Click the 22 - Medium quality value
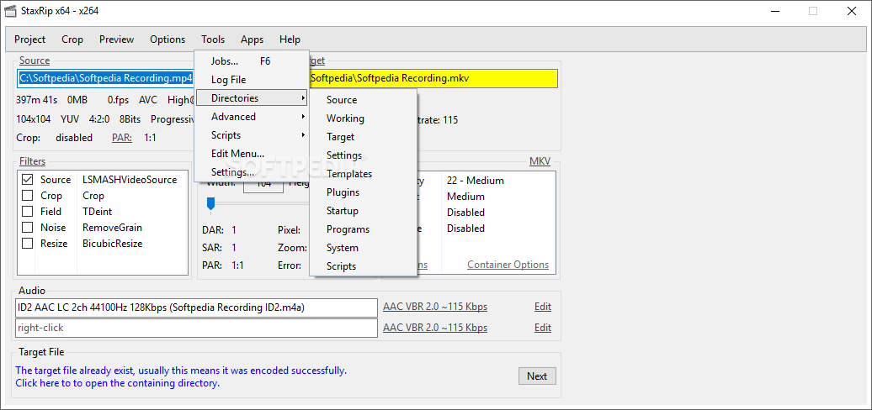Image resolution: width=872 pixels, height=410 pixels. [476, 181]
